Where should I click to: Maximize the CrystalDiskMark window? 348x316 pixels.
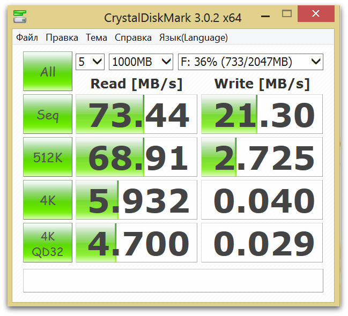(x=287, y=14)
